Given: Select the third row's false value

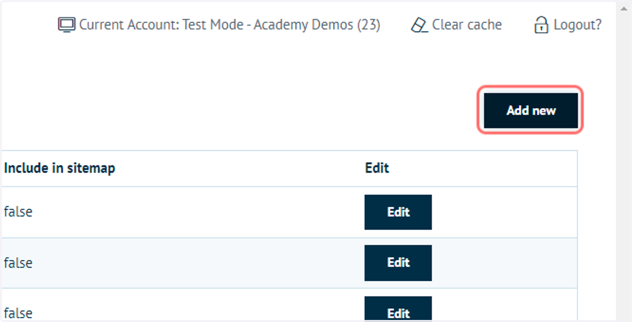Looking at the screenshot, I should (18, 313).
